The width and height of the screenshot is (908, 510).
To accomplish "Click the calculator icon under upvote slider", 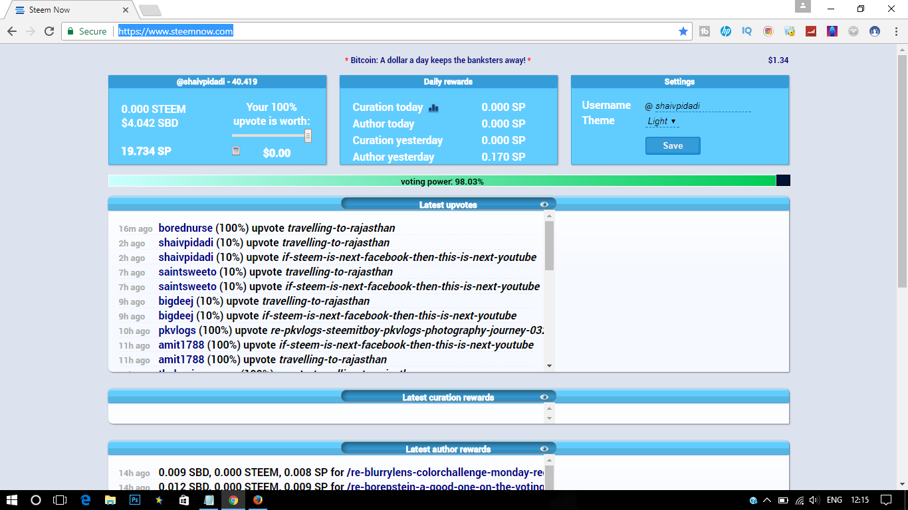I will point(236,151).
